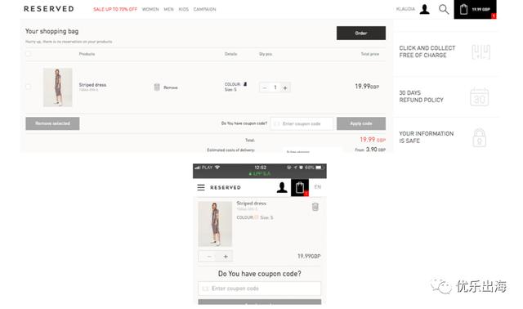Screen dimensions: 523x309
Task: Open the shopping bag in the header
Action: pos(475,9)
